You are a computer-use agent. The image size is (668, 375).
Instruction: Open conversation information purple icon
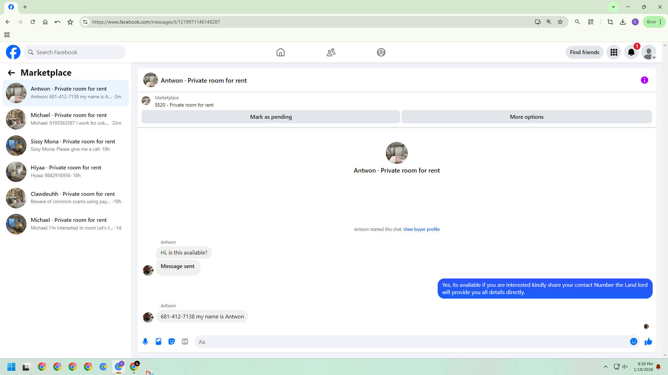click(644, 80)
